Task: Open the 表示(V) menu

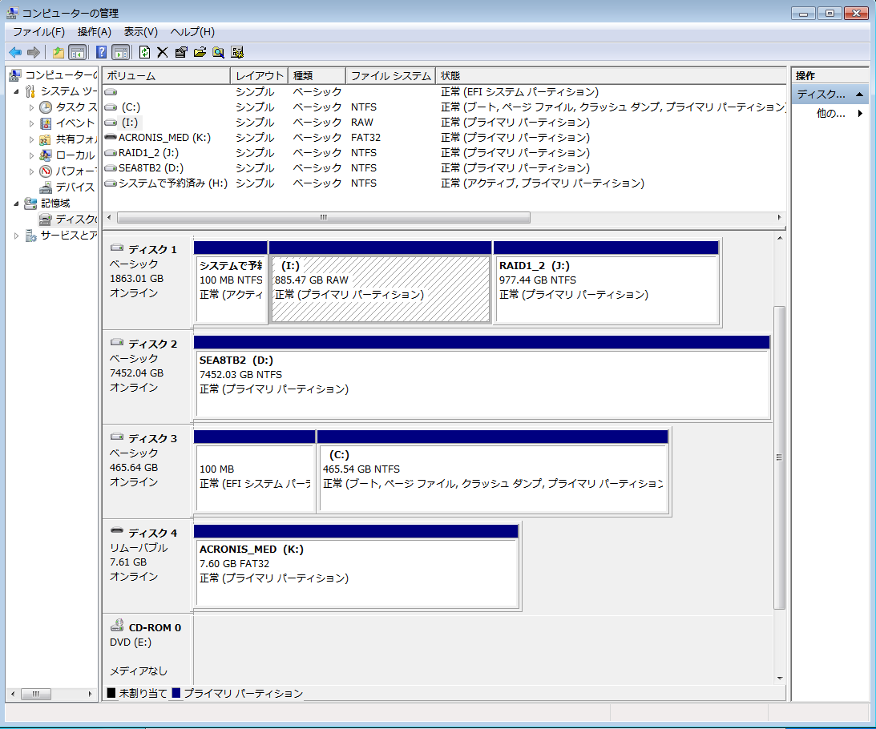Action: [140, 32]
